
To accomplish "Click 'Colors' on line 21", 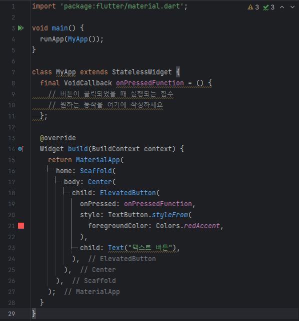I will 168,226.
